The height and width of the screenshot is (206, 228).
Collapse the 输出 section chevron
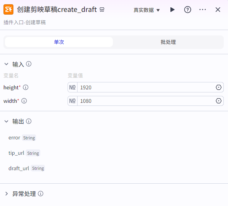(x=6, y=121)
